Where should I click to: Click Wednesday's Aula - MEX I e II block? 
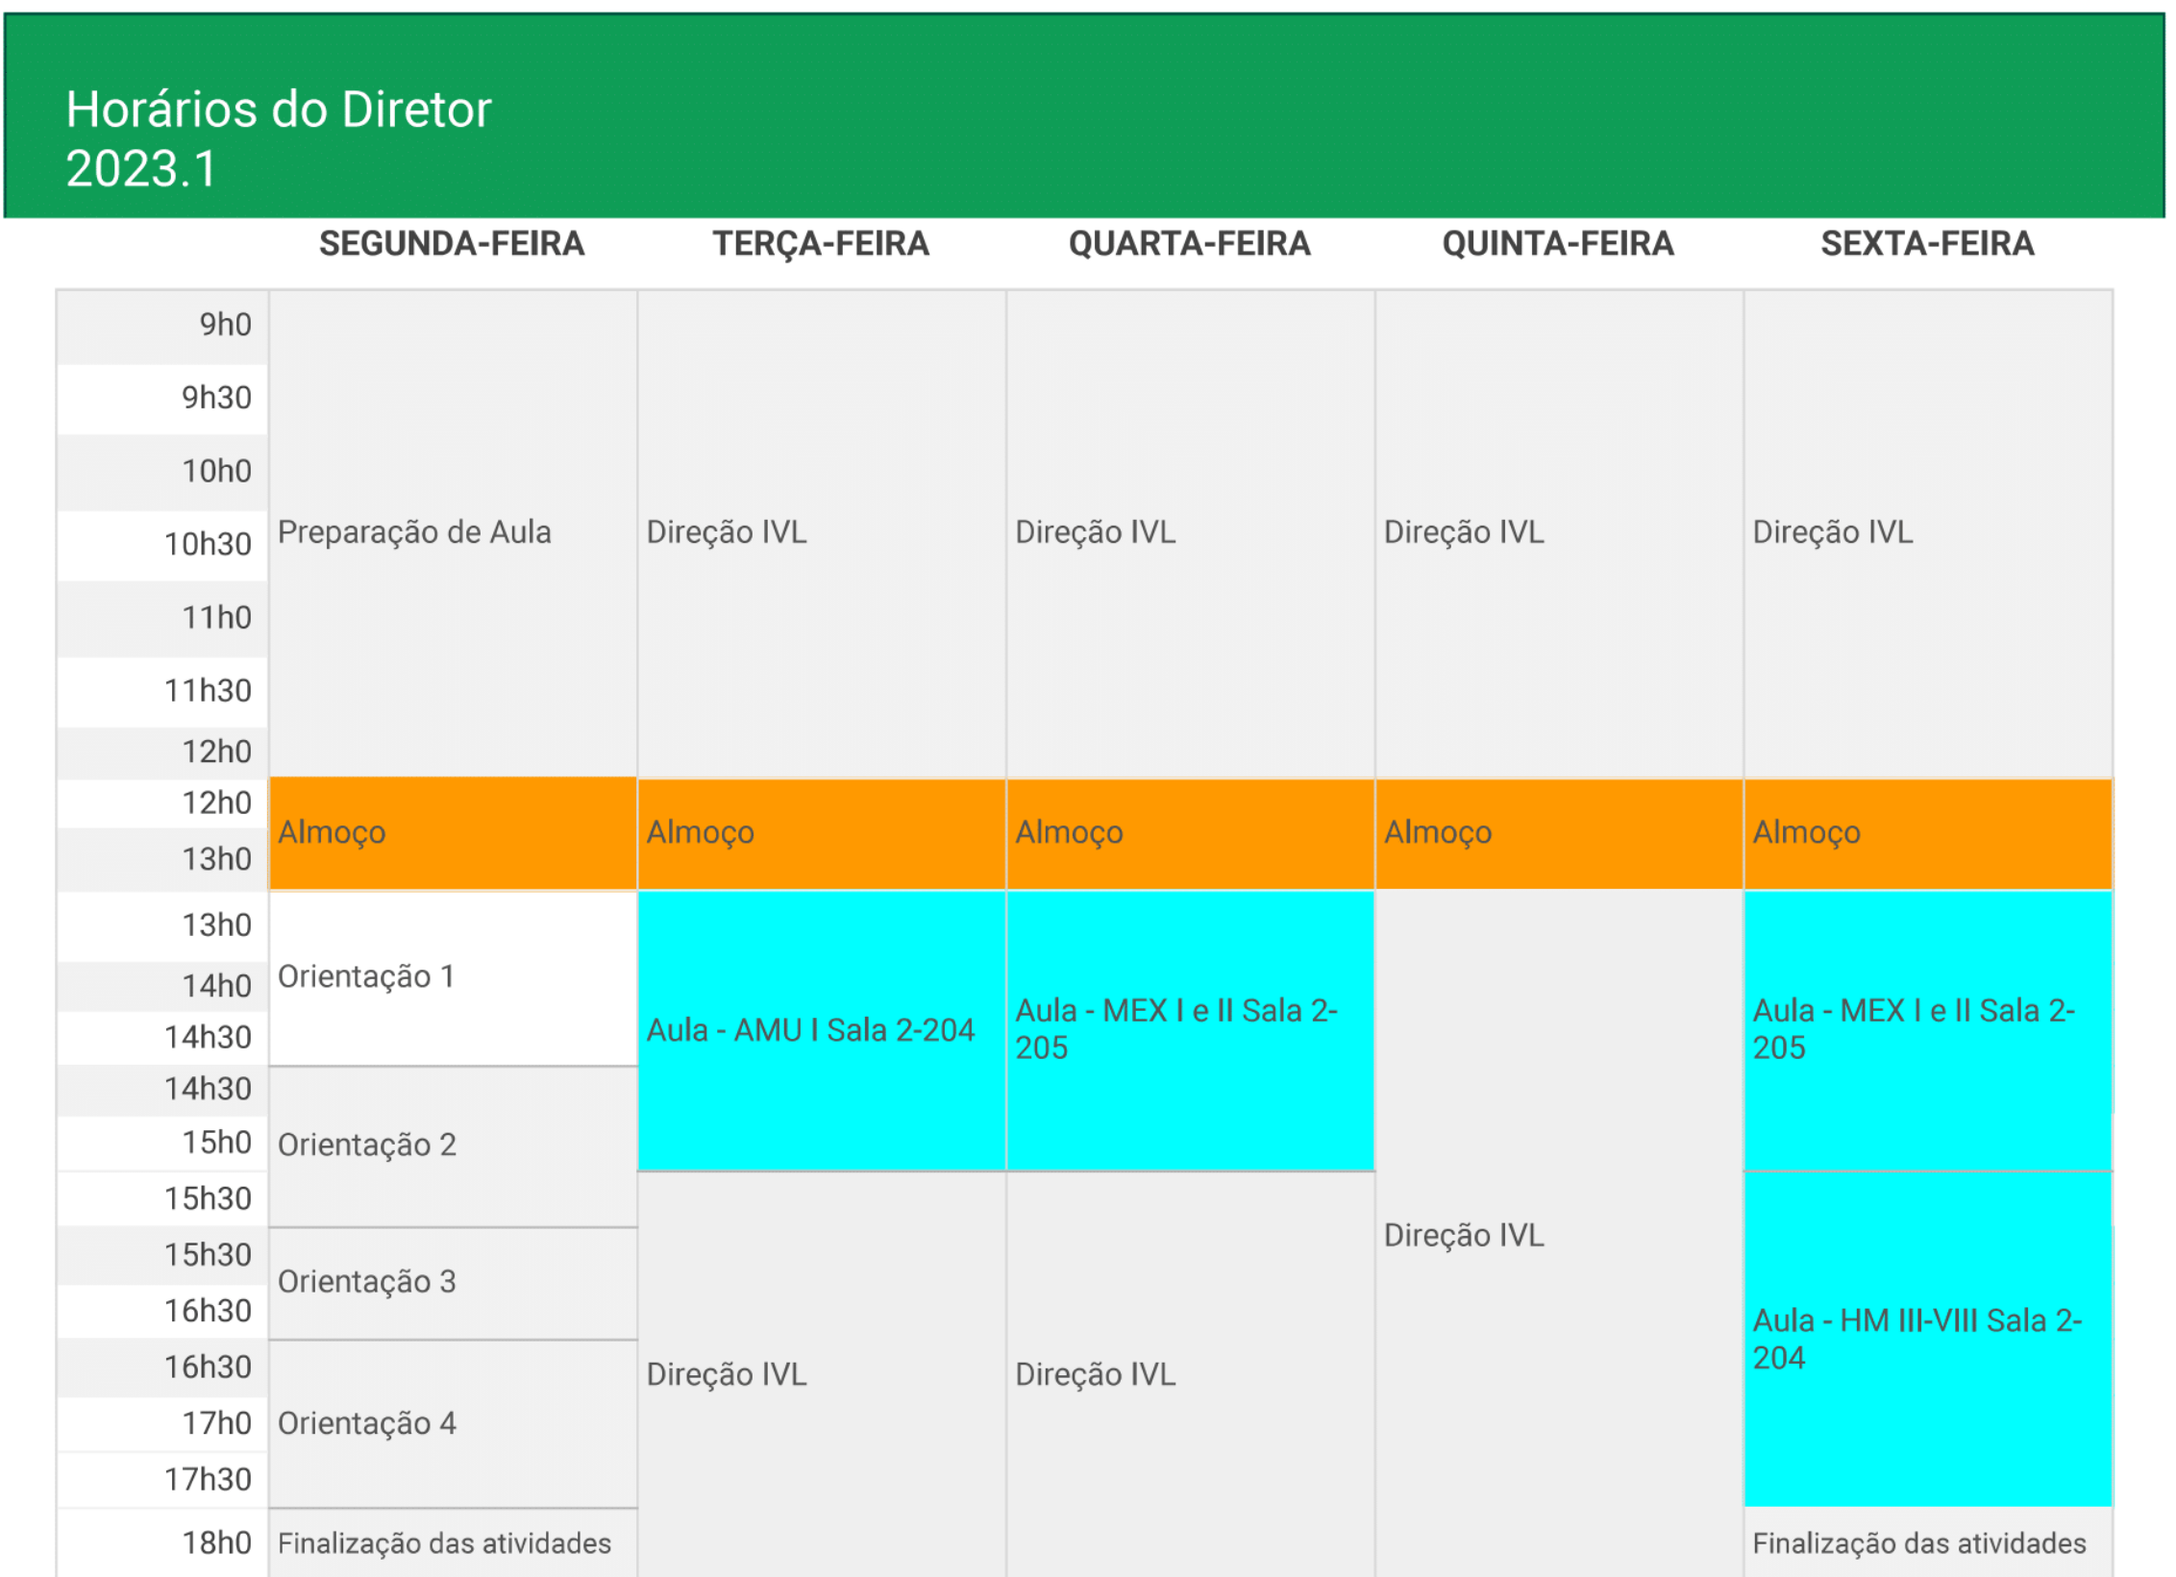click(x=1189, y=1030)
